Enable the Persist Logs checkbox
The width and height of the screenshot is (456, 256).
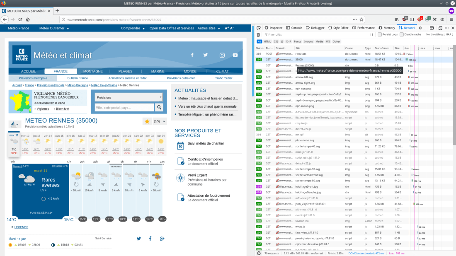[380, 35]
